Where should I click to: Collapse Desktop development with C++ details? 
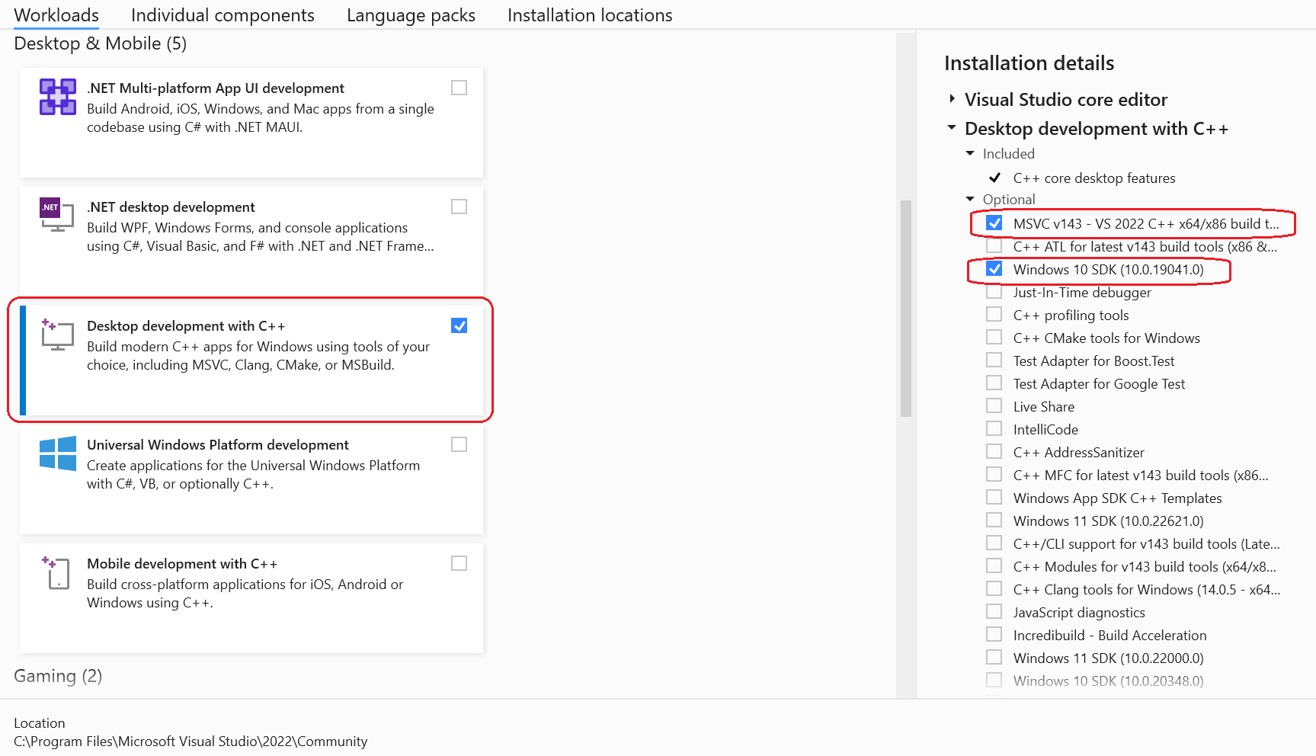coord(952,128)
